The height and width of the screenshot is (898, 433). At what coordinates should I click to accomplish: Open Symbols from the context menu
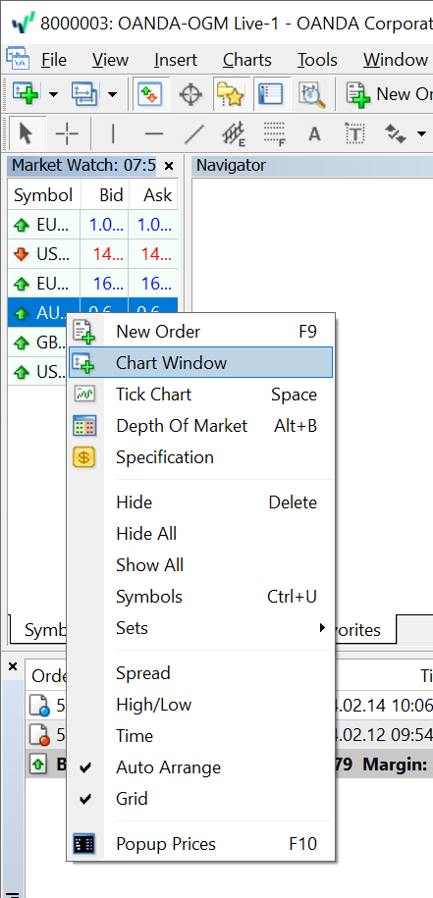pos(200,597)
